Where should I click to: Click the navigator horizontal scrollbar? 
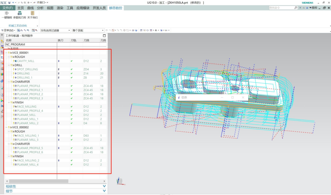tap(39, 181)
